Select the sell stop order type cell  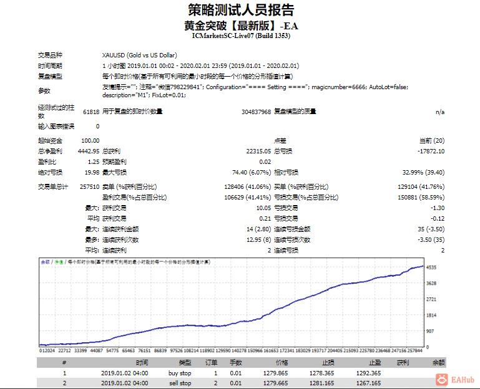tap(180, 383)
